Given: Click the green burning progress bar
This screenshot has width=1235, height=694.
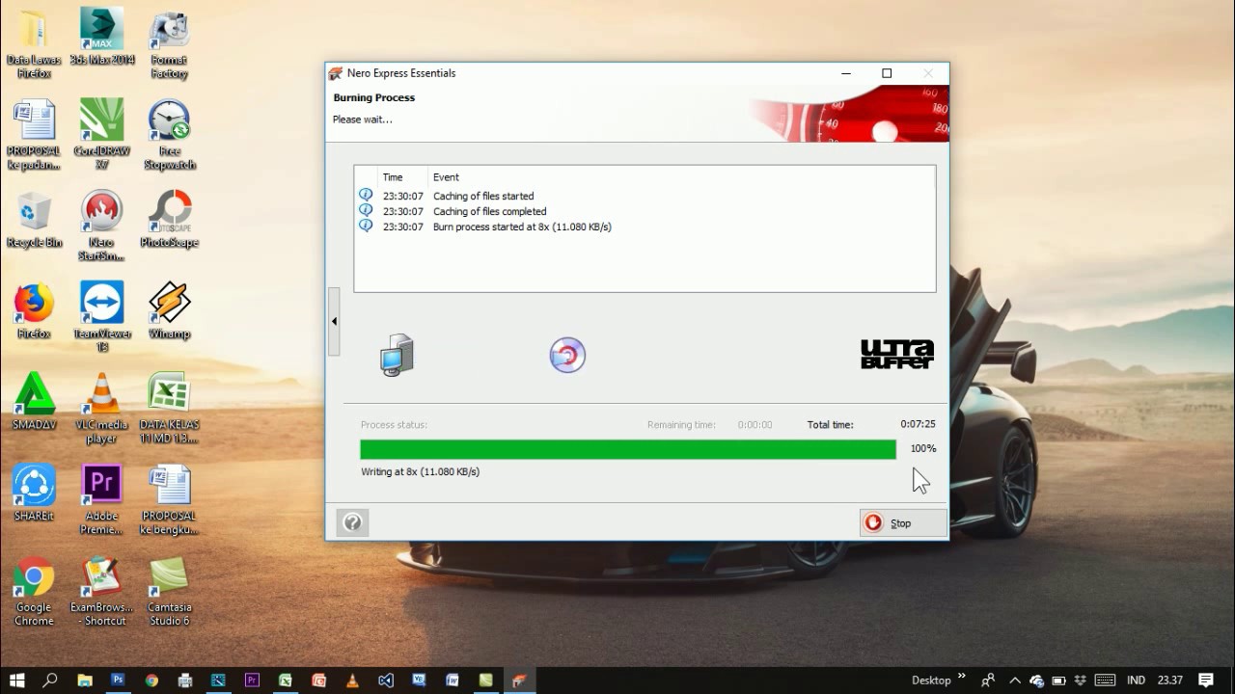Looking at the screenshot, I should tap(628, 449).
